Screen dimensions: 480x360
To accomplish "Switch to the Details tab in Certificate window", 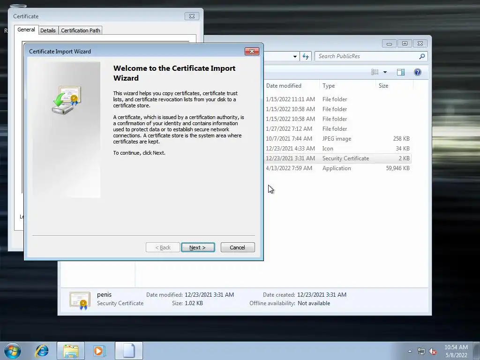I will click(x=48, y=30).
